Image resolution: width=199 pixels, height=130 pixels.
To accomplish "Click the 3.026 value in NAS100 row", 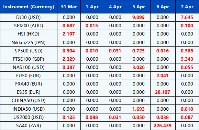I will [139, 67].
